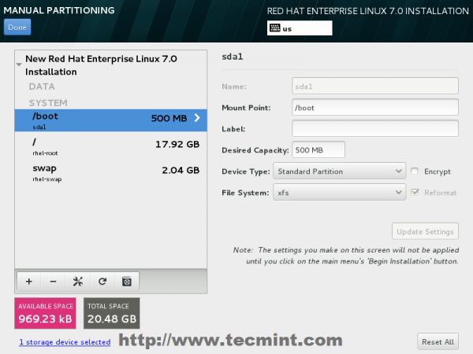Enable the Encrypt checkbox

point(415,171)
